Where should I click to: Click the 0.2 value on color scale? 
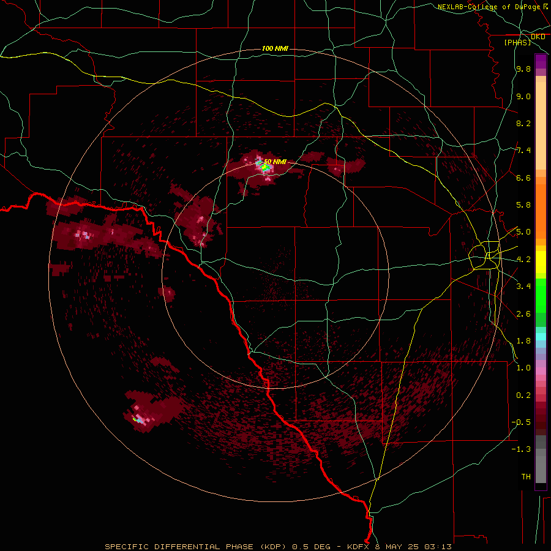pyautogui.click(x=523, y=395)
